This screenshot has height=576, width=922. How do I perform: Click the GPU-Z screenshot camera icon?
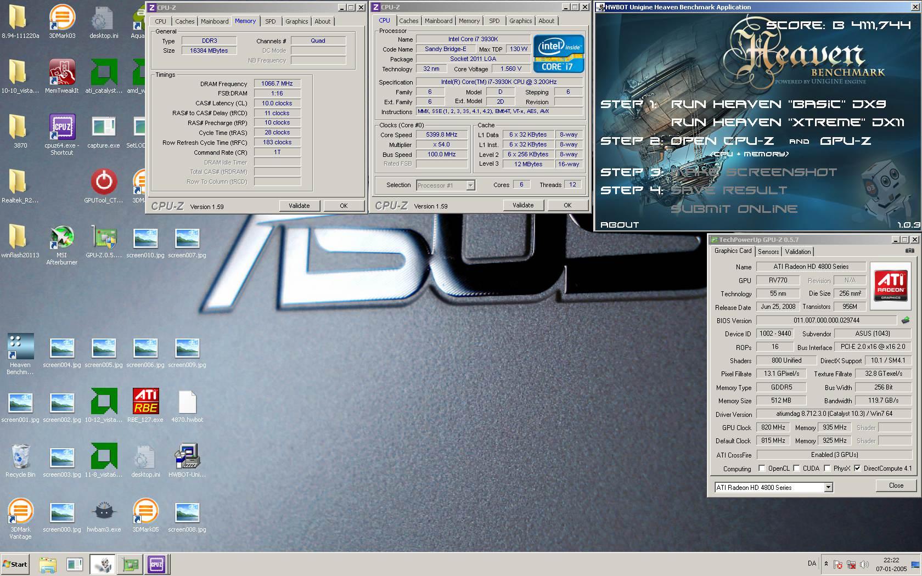point(909,251)
